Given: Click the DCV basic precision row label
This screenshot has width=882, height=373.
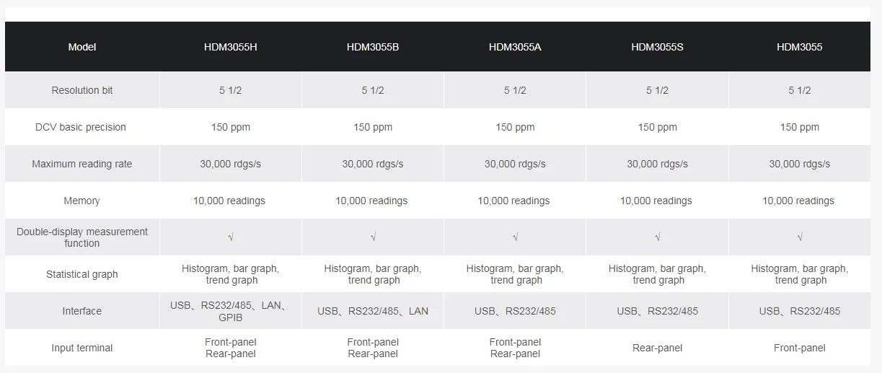Looking at the screenshot, I should tap(81, 127).
